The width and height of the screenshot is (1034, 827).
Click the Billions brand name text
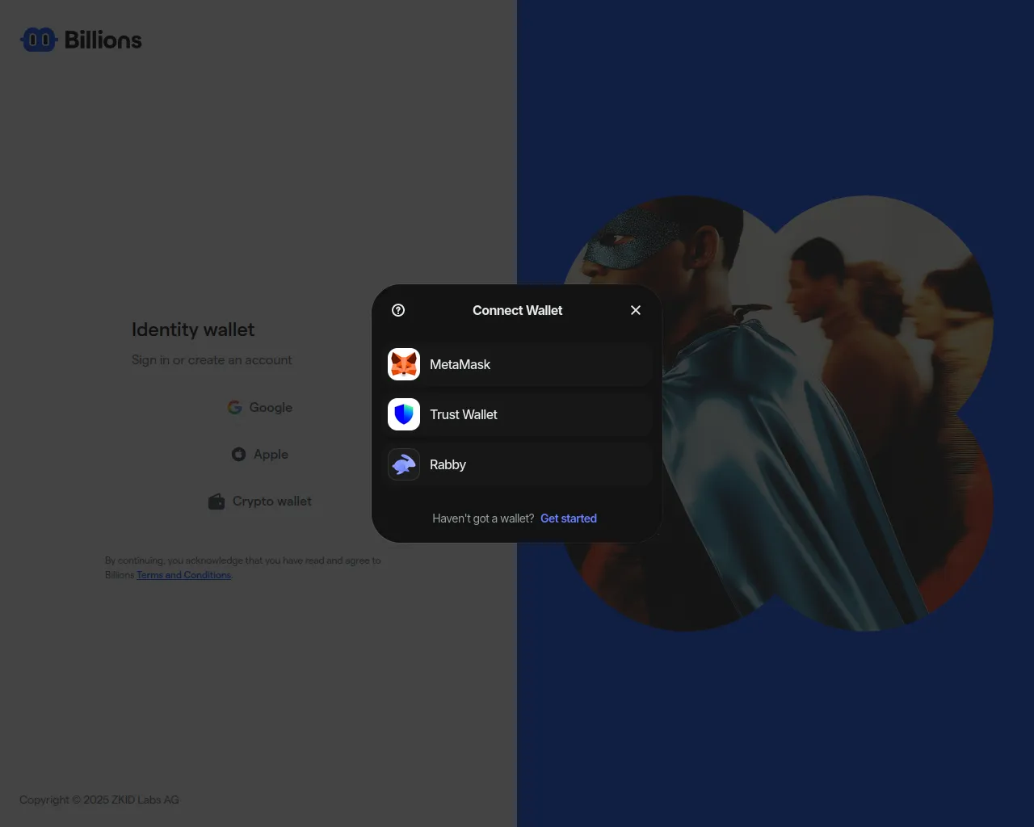[x=103, y=40]
